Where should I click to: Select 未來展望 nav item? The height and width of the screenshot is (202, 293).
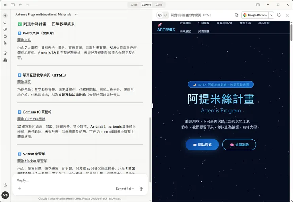185,32
